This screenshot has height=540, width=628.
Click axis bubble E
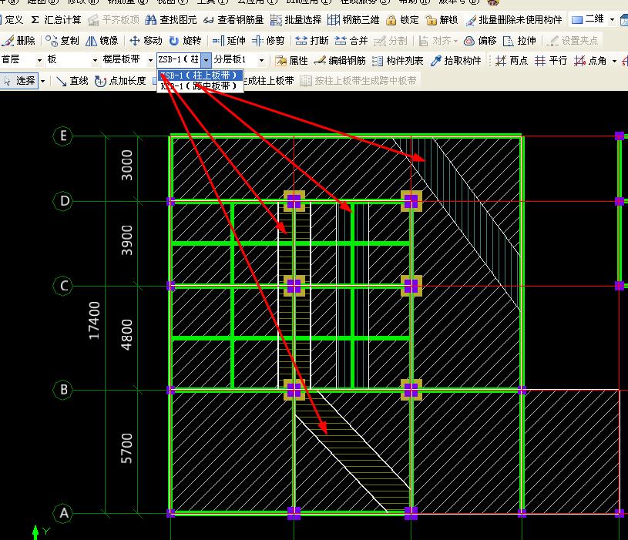(63, 136)
